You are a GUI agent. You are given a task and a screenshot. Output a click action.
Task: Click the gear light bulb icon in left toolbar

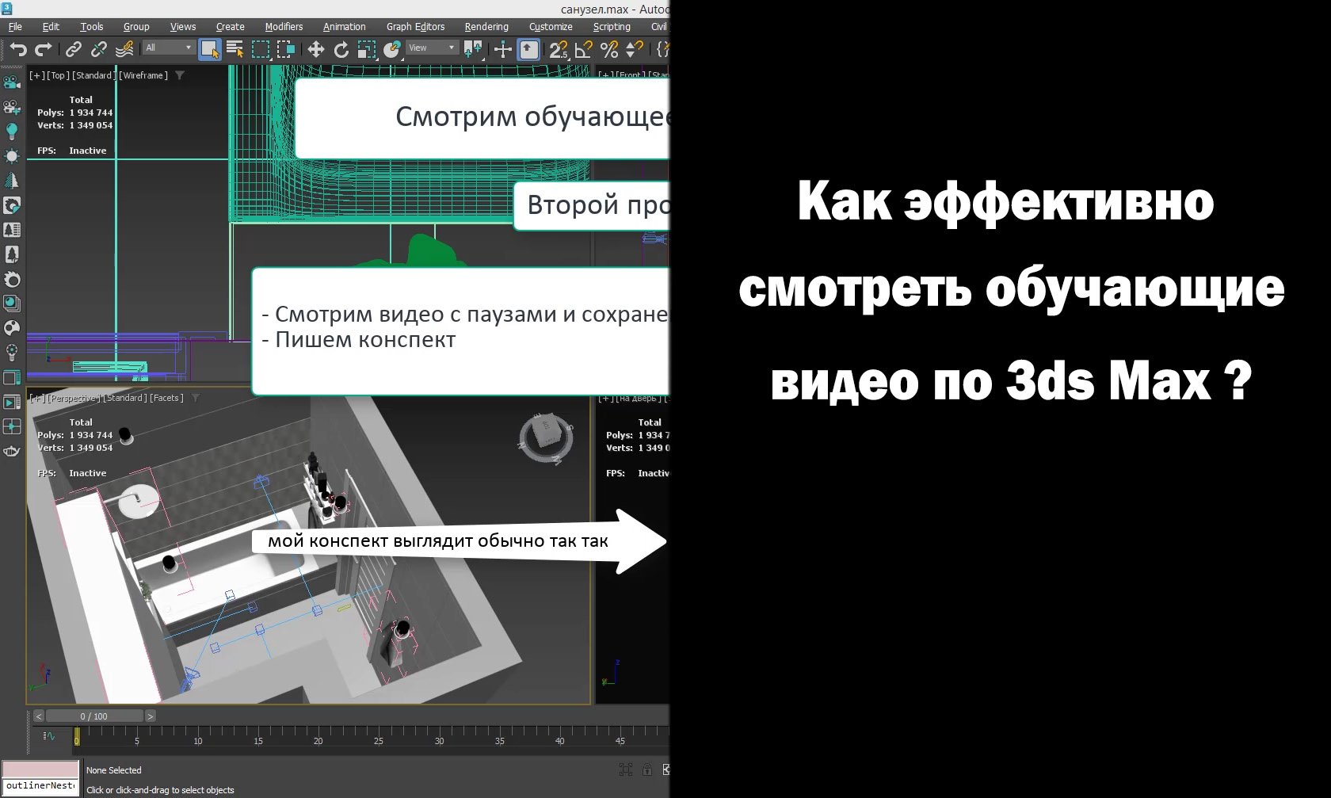[12, 353]
